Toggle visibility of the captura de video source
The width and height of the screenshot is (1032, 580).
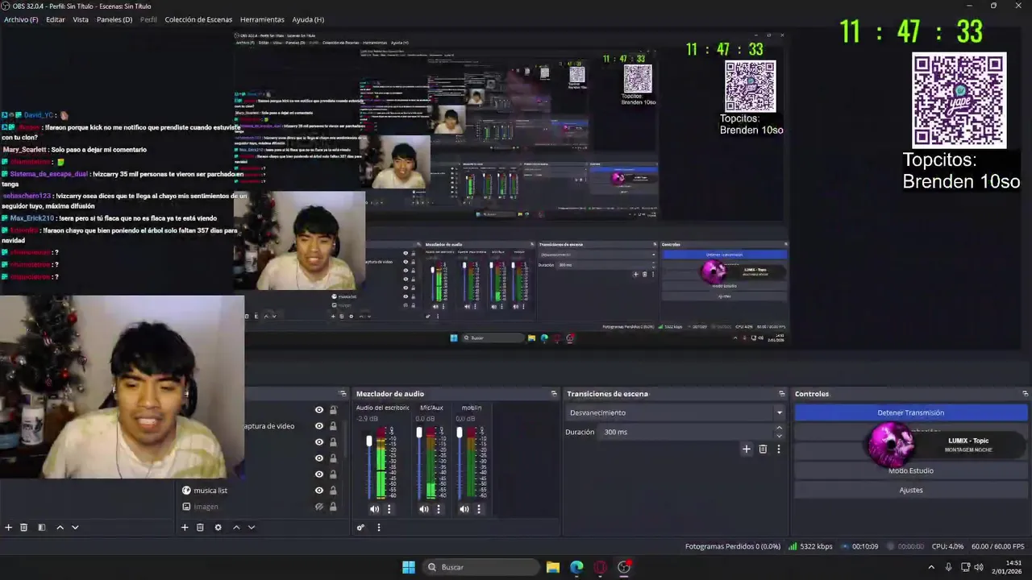coord(319,426)
